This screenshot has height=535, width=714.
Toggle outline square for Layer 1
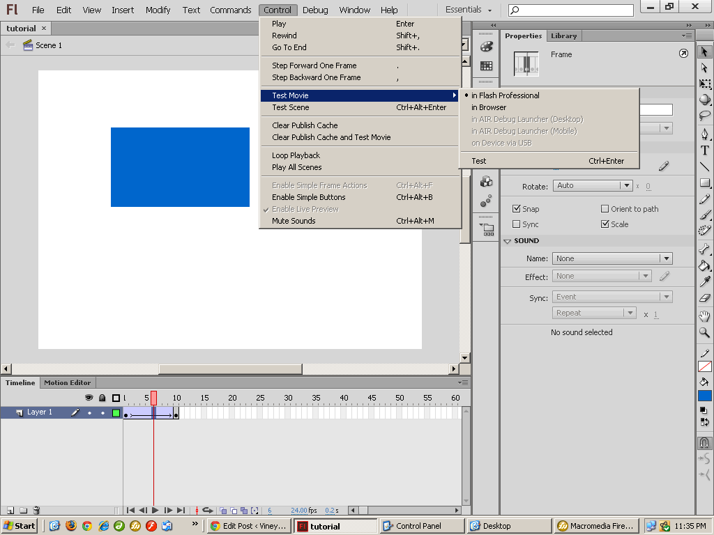(x=116, y=412)
